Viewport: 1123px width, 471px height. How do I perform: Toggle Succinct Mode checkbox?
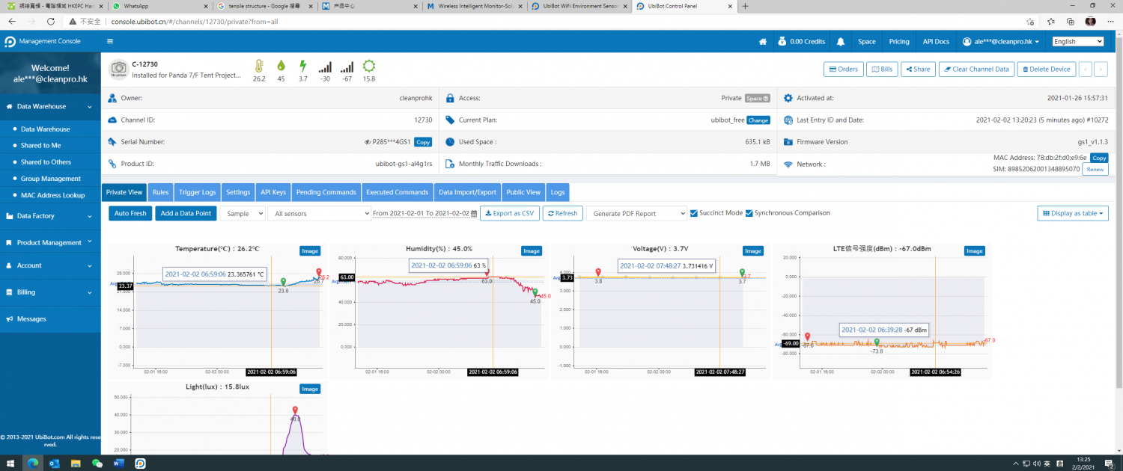(693, 213)
